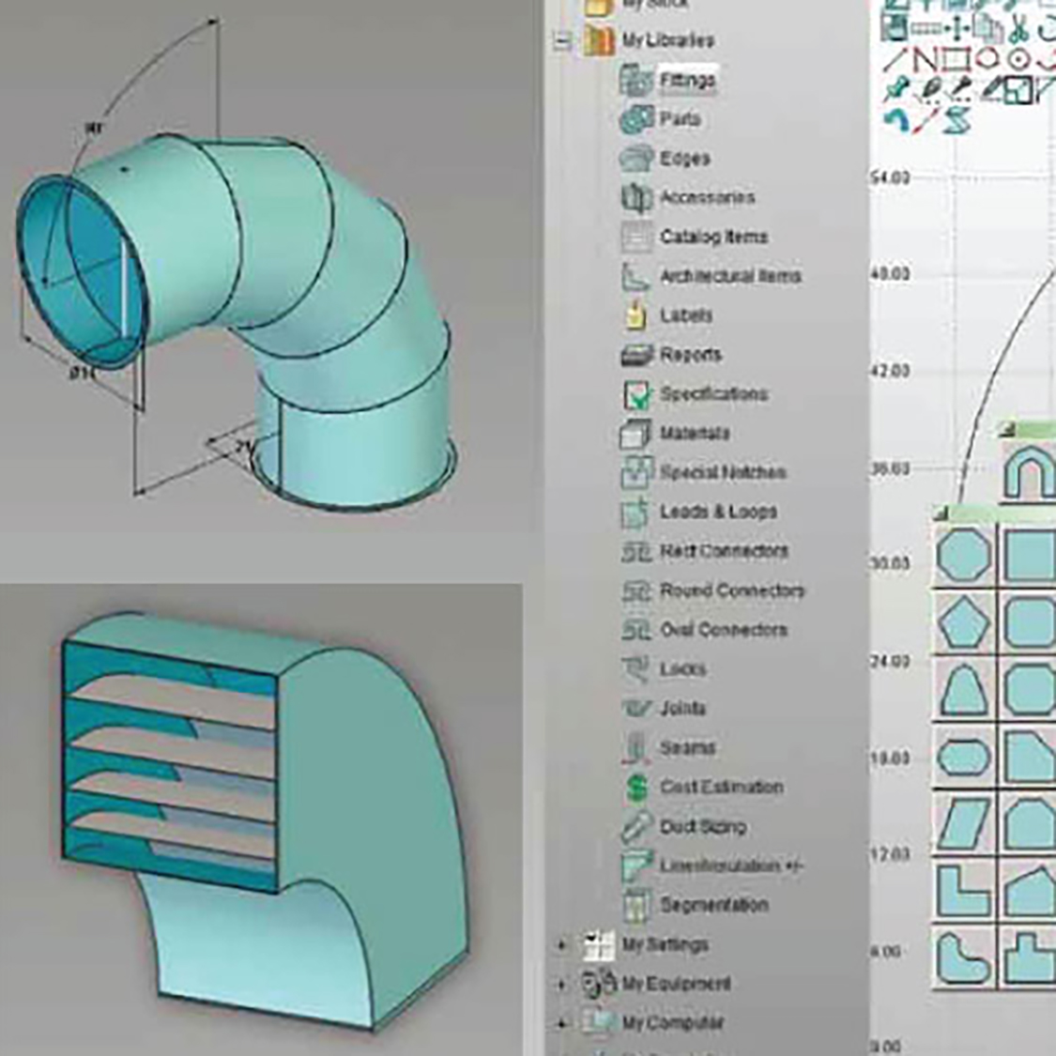Open Special Notches library
1056x1056 pixels.
[x=703, y=472]
